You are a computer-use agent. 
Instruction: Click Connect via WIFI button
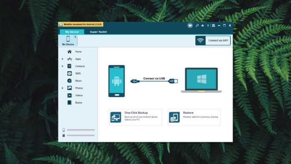pyautogui.click(x=213, y=41)
